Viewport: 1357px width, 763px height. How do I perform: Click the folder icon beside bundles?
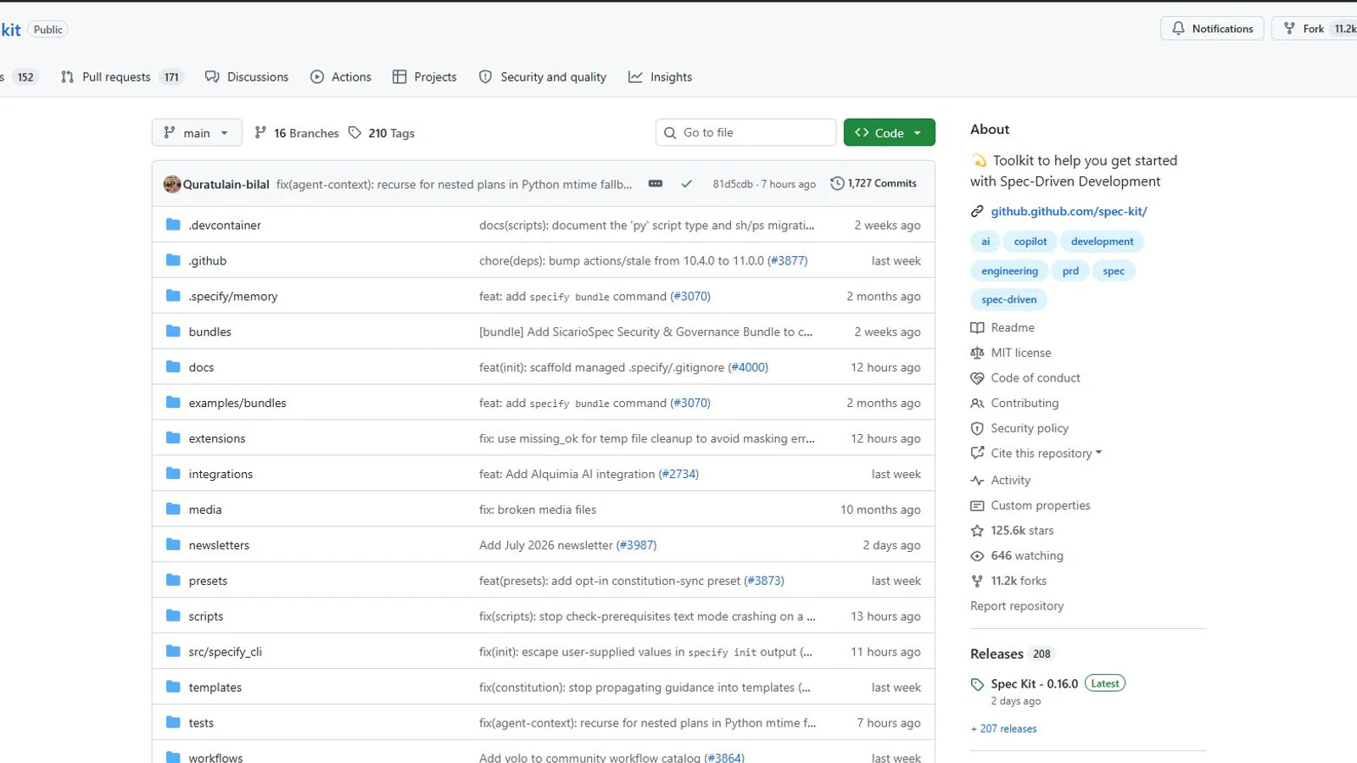173,331
